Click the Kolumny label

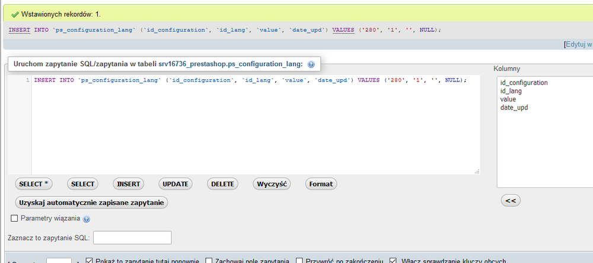pyautogui.click(x=507, y=69)
